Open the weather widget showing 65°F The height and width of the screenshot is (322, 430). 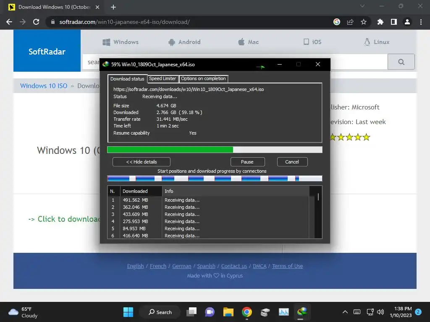click(x=24, y=312)
